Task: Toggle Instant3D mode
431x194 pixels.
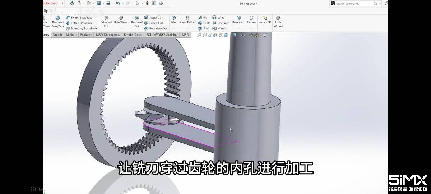Action: coord(265,20)
